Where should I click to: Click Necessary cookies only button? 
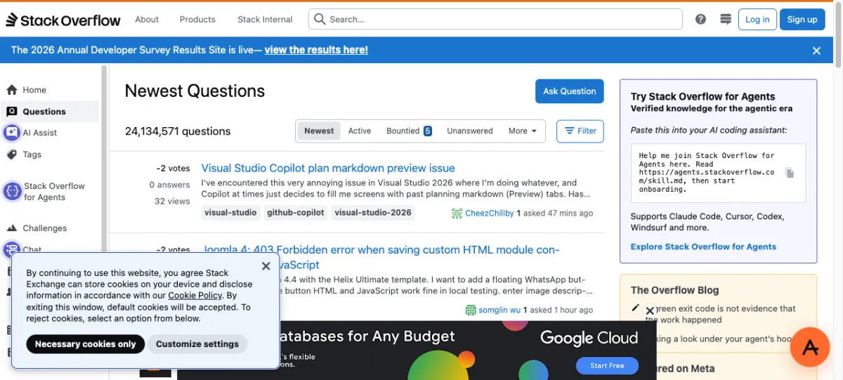coord(86,344)
